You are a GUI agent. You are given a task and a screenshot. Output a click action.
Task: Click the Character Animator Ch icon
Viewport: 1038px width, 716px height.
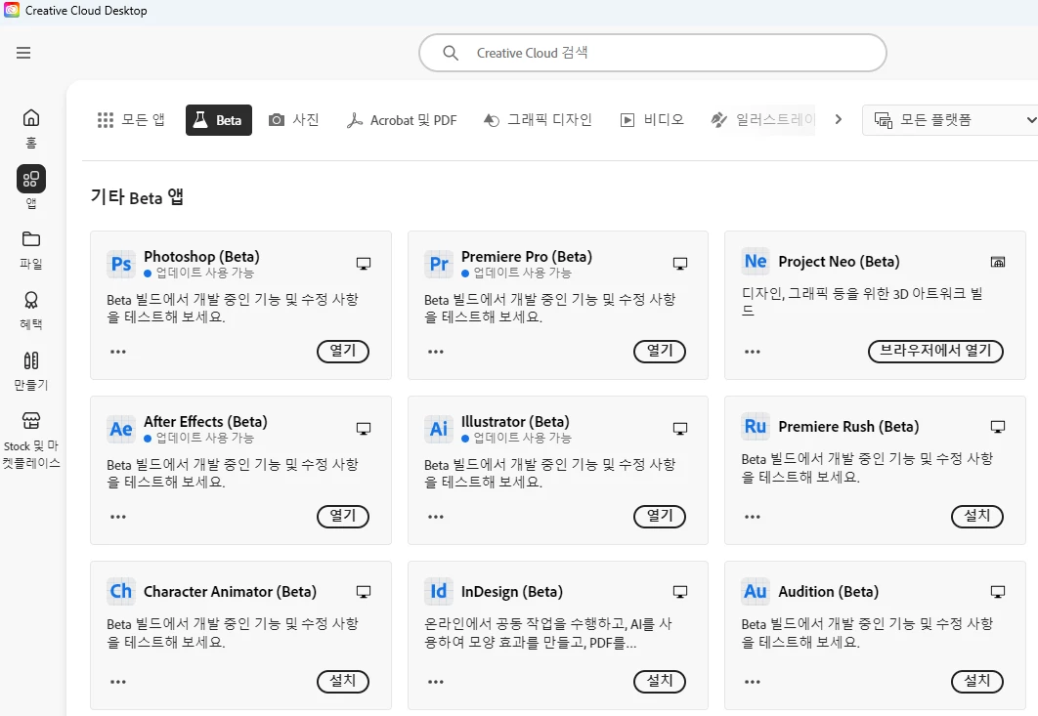[121, 591]
